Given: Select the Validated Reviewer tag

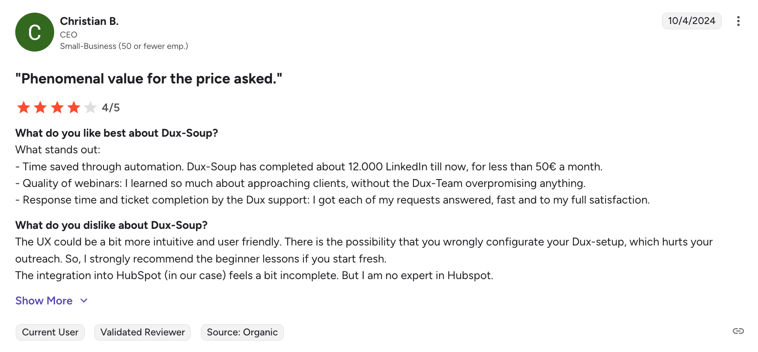Looking at the screenshot, I should pos(142,332).
